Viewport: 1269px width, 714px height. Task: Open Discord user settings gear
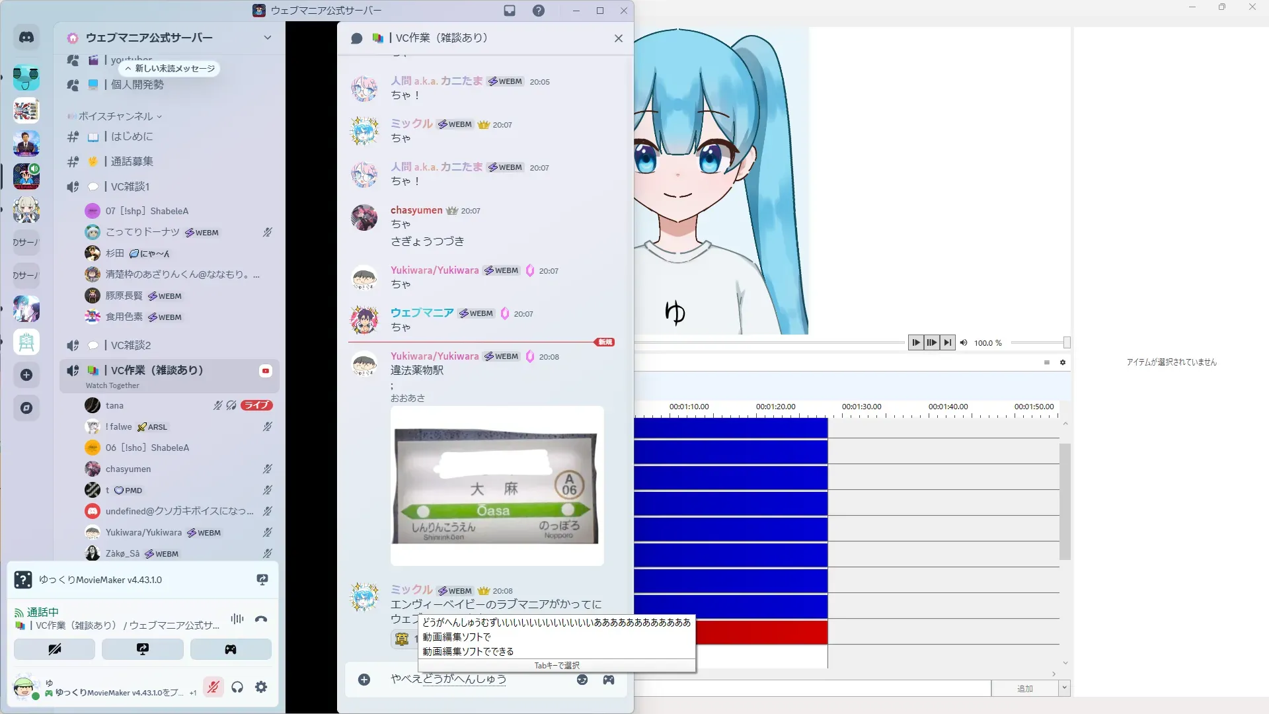click(261, 688)
